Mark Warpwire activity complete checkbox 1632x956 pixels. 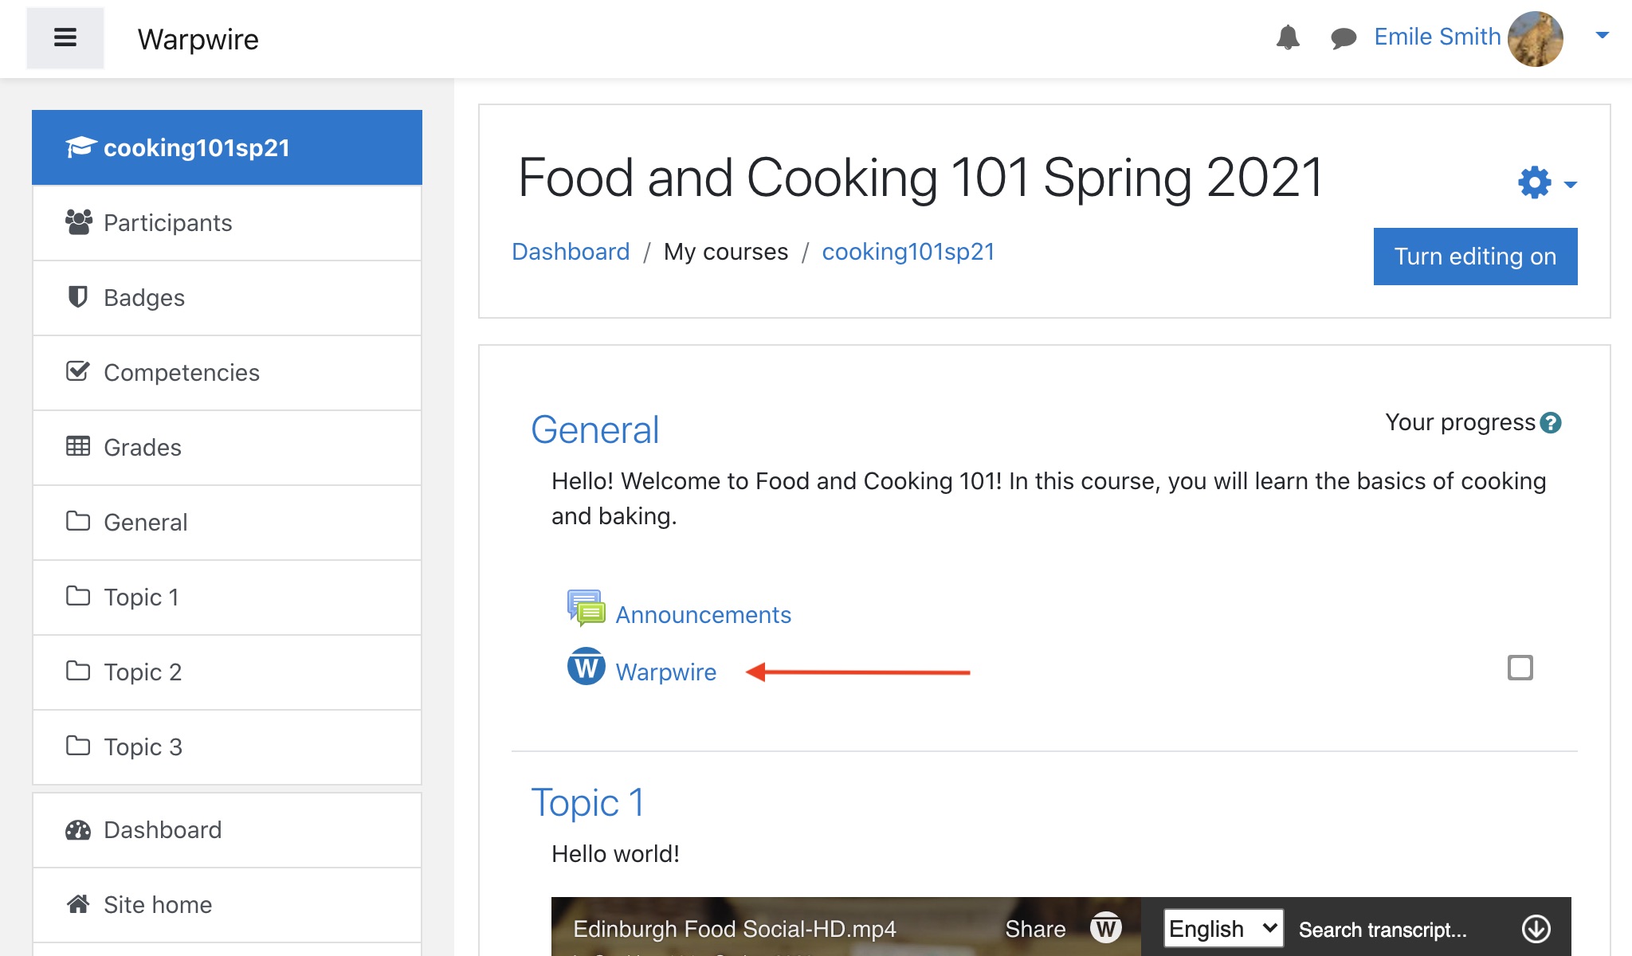[x=1520, y=668]
